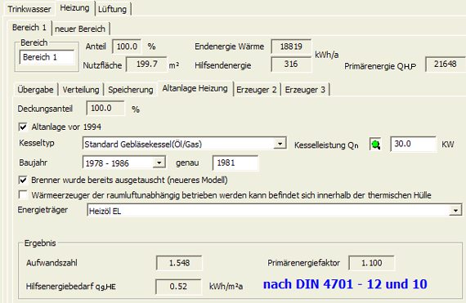Open the Kesseltyp dropdown
The image size is (466, 303).
(x=280, y=144)
